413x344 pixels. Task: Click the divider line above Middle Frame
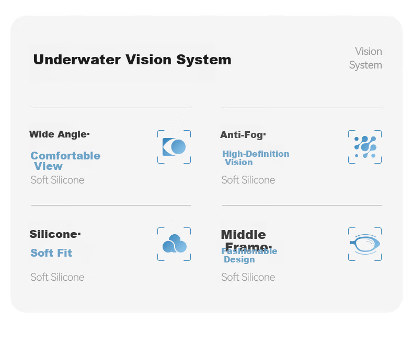click(302, 205)
